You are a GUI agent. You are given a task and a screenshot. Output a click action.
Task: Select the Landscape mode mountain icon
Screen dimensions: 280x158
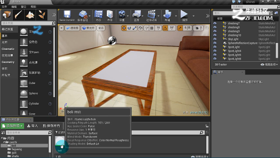click(30, 15)
